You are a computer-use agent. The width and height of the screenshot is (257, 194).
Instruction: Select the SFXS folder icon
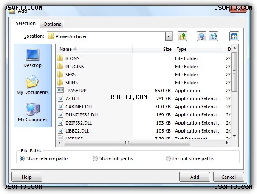click(60, 75)
